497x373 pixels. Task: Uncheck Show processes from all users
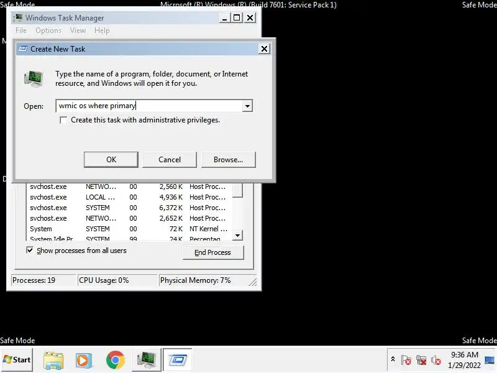[x=30, y=251]
